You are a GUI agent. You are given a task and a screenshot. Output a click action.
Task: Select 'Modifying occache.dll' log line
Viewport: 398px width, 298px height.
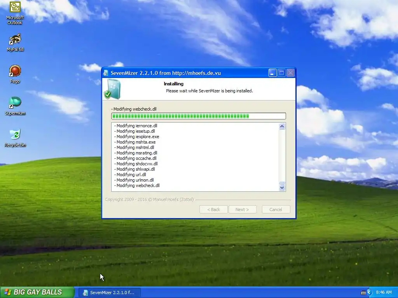click(135, 158)
